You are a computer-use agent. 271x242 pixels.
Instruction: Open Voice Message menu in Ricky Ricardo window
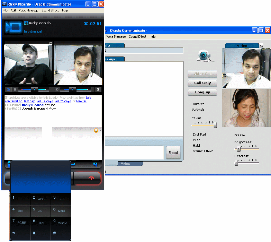pos(28,10)
